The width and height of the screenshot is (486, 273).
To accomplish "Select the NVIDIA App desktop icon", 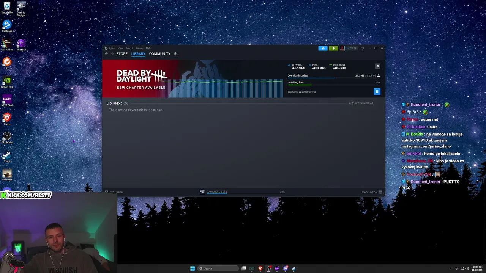I will click(x=7, y=82).
